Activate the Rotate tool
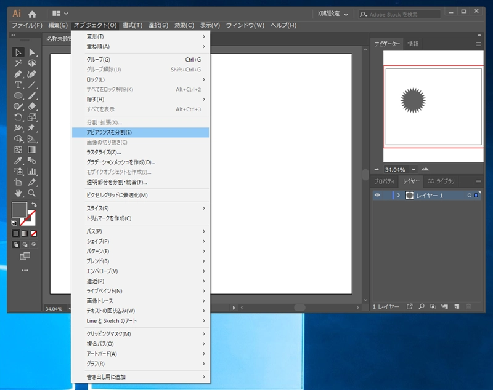Image resolution: width=493 pixels, height=390 pixels. click(18, 117)
